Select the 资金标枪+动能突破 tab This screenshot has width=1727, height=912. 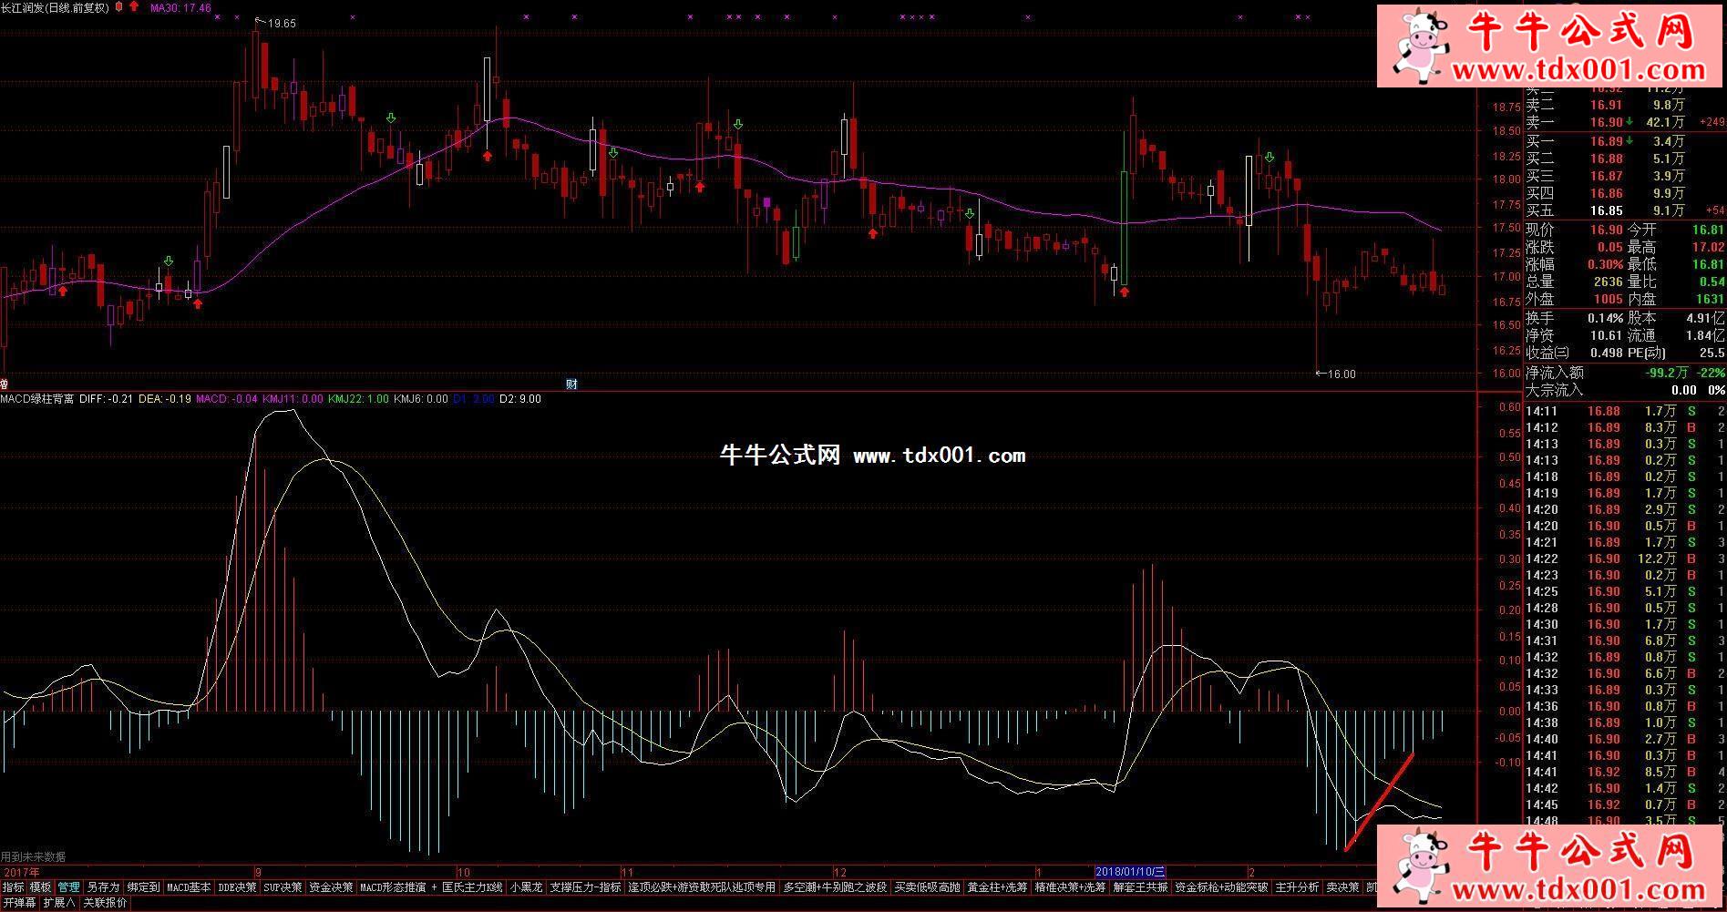(1221, 887)
